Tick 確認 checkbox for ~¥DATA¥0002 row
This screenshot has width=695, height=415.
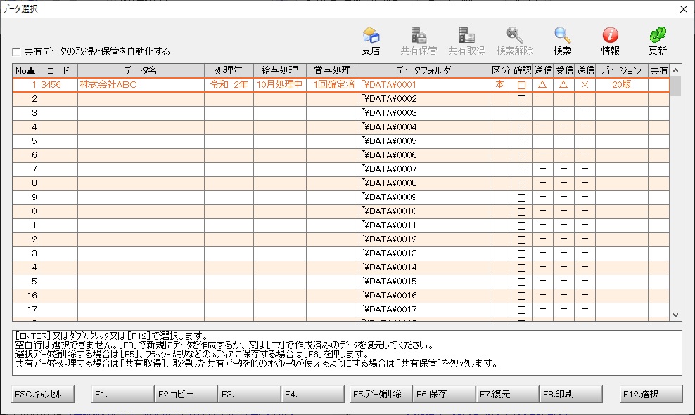pyautogui.click(x=522, y=99)
